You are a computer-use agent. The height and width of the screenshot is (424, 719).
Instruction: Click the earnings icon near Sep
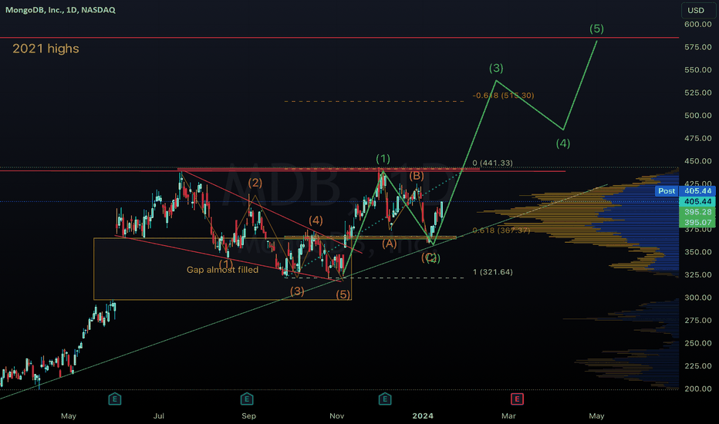247,399
